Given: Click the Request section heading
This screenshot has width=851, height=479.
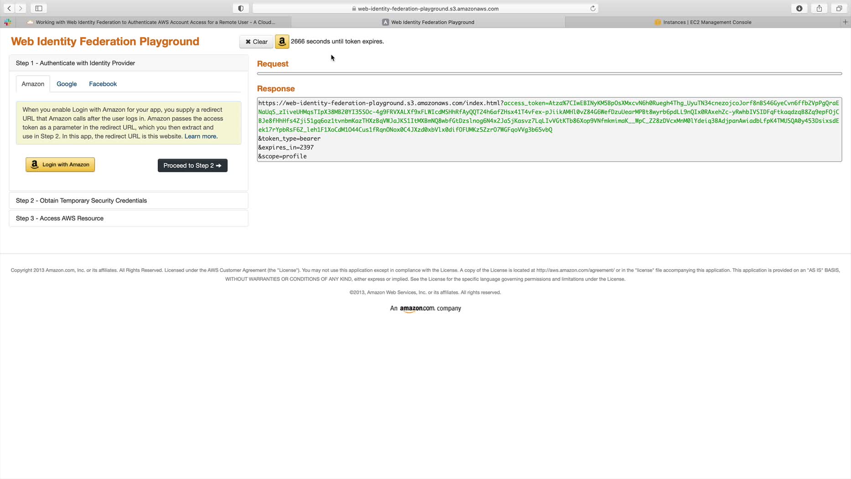Looking at the screenshot, I should [273, 64].
